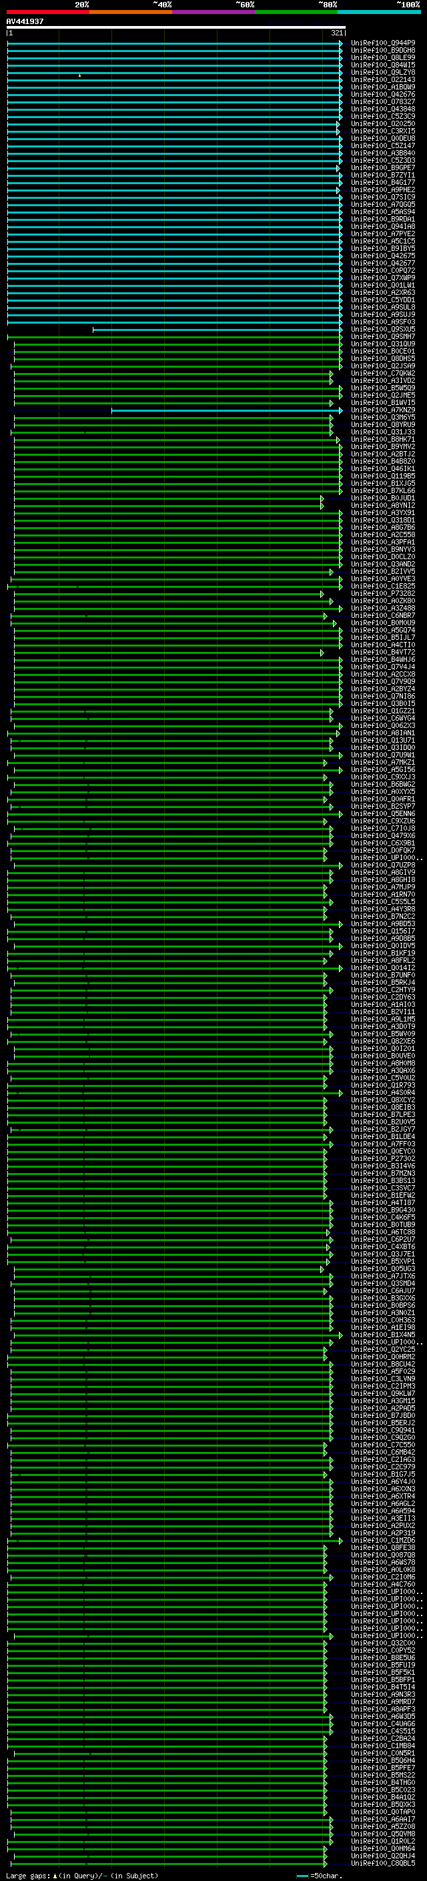This screenshot has width=427, height=1881.
Task: Click the subject label UniRef100_Q82XE6
Action: click(x=383, y=1042)
